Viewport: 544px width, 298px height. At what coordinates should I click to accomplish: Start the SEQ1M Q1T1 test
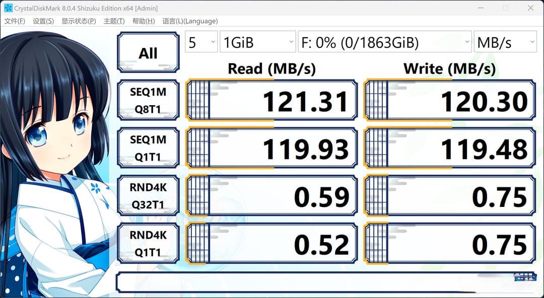tap(148, 148)
